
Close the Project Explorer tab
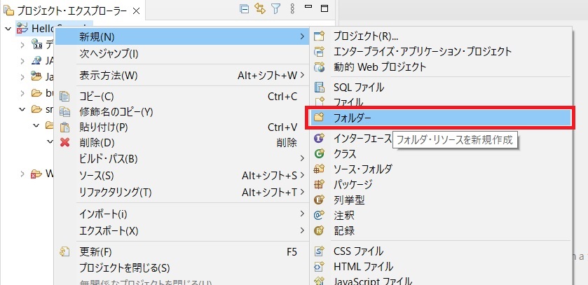point(136,11)
